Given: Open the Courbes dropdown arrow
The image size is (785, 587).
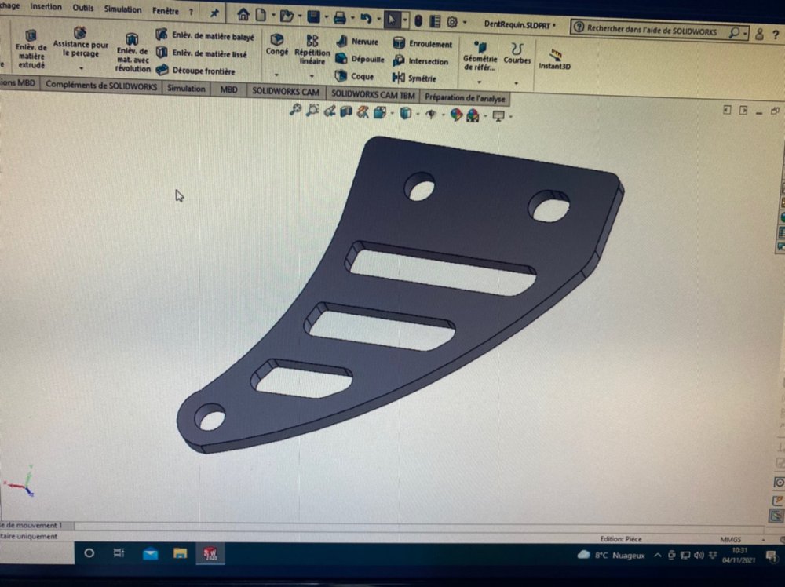Looking at the screenshot, I should pyautogui.click(x=517, y=82).
